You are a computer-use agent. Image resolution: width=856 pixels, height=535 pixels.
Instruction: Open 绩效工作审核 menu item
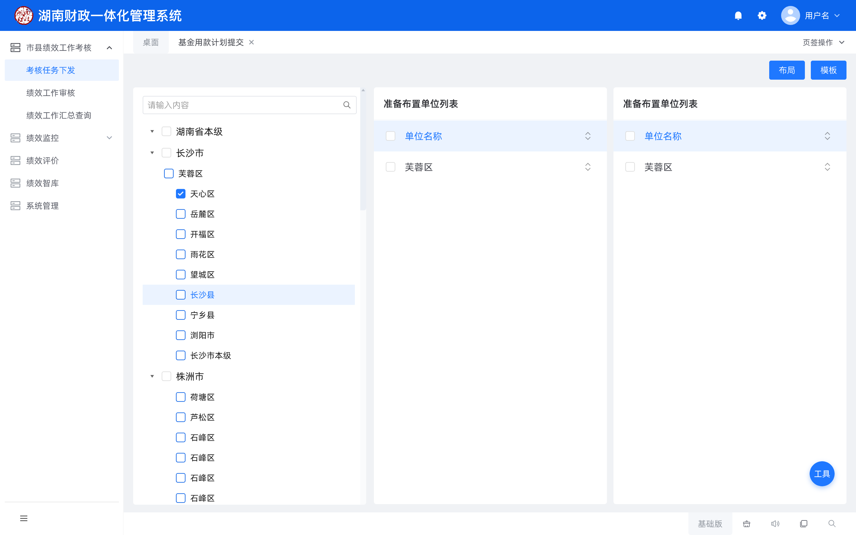pos(51,93)
